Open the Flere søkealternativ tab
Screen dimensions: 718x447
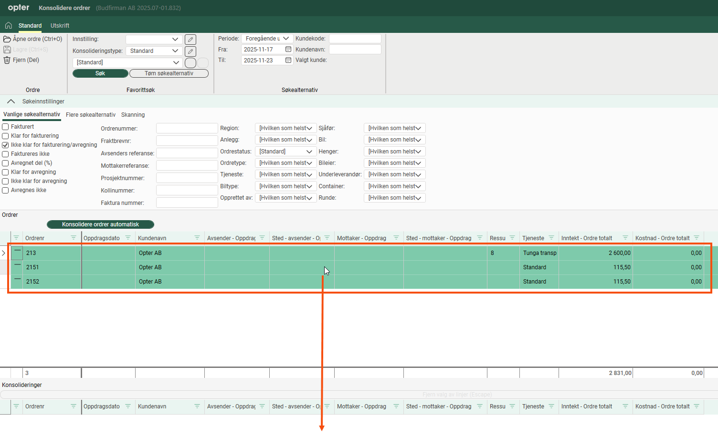(91, 115)
